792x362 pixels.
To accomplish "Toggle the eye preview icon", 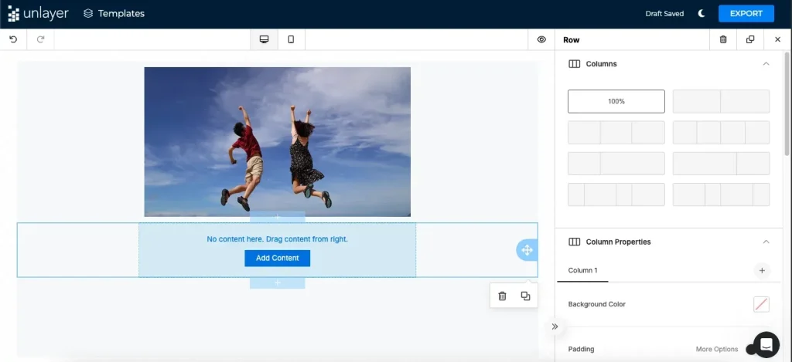I will click(x=541, y=39).
